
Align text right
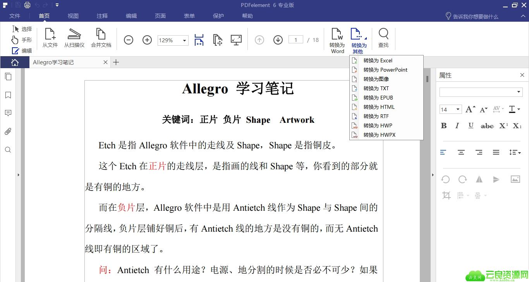[479, 152]
